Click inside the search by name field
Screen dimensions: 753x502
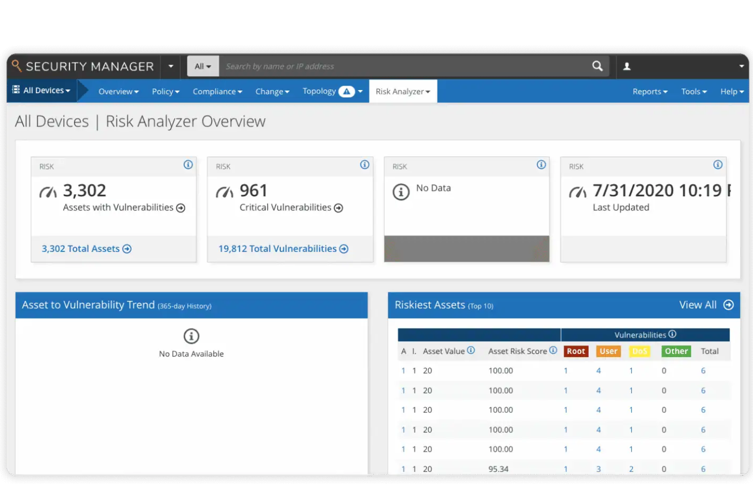[356, 66]
